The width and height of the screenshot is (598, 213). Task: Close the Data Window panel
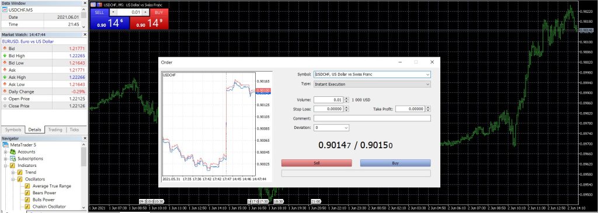pyautogui.click(x=84, y=3)
